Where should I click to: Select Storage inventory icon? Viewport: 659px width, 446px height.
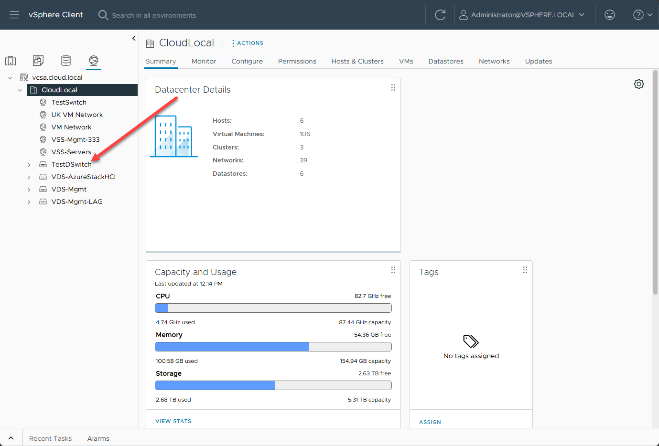(66, 61)
